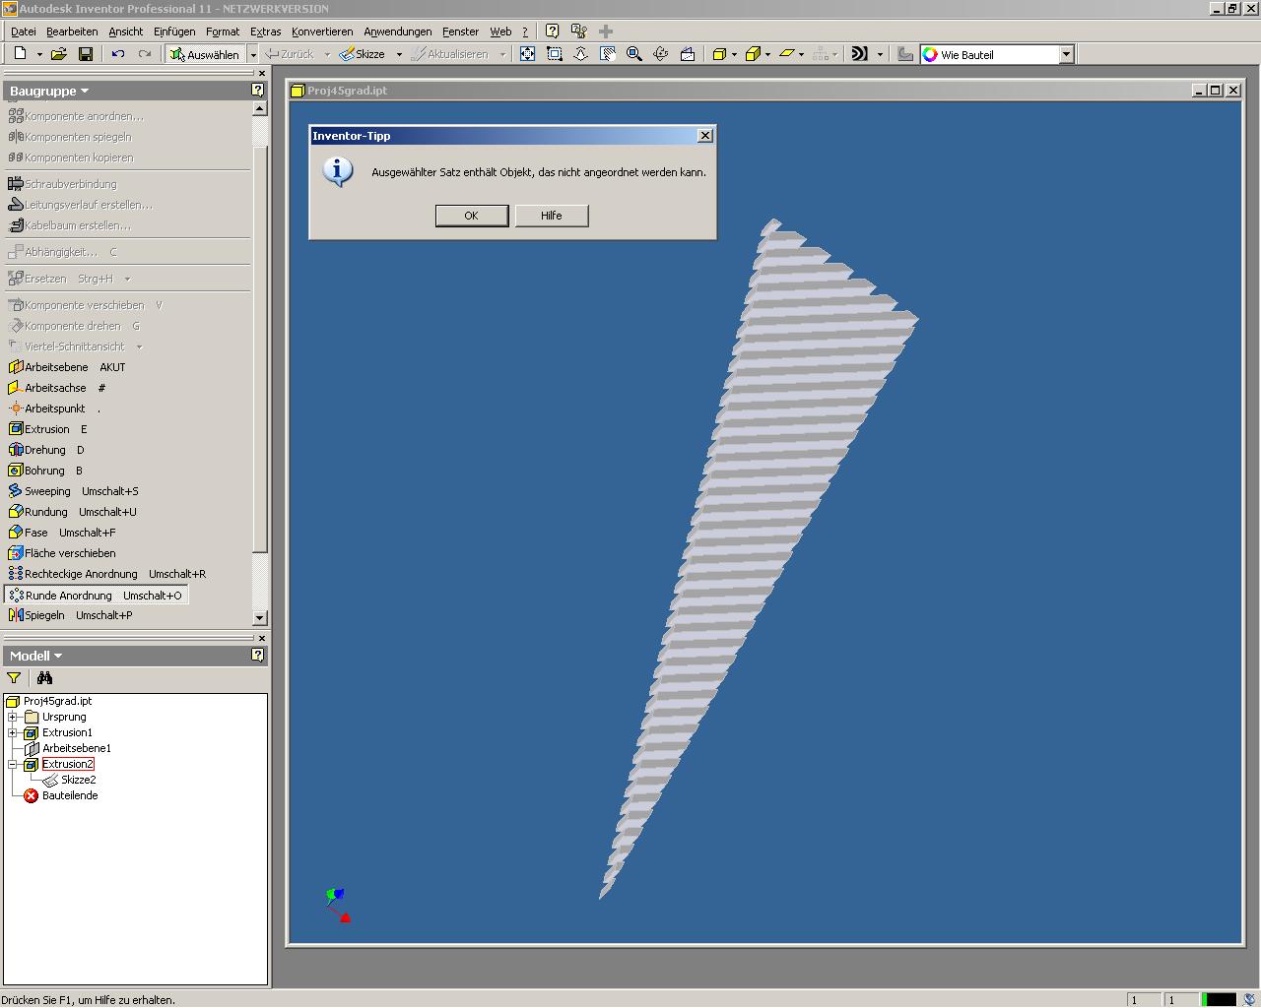Open the Konvertieren menu

click(321, 31)
